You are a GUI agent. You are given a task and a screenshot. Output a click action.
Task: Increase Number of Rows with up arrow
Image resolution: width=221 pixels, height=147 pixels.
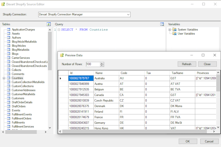coord(102,63)
